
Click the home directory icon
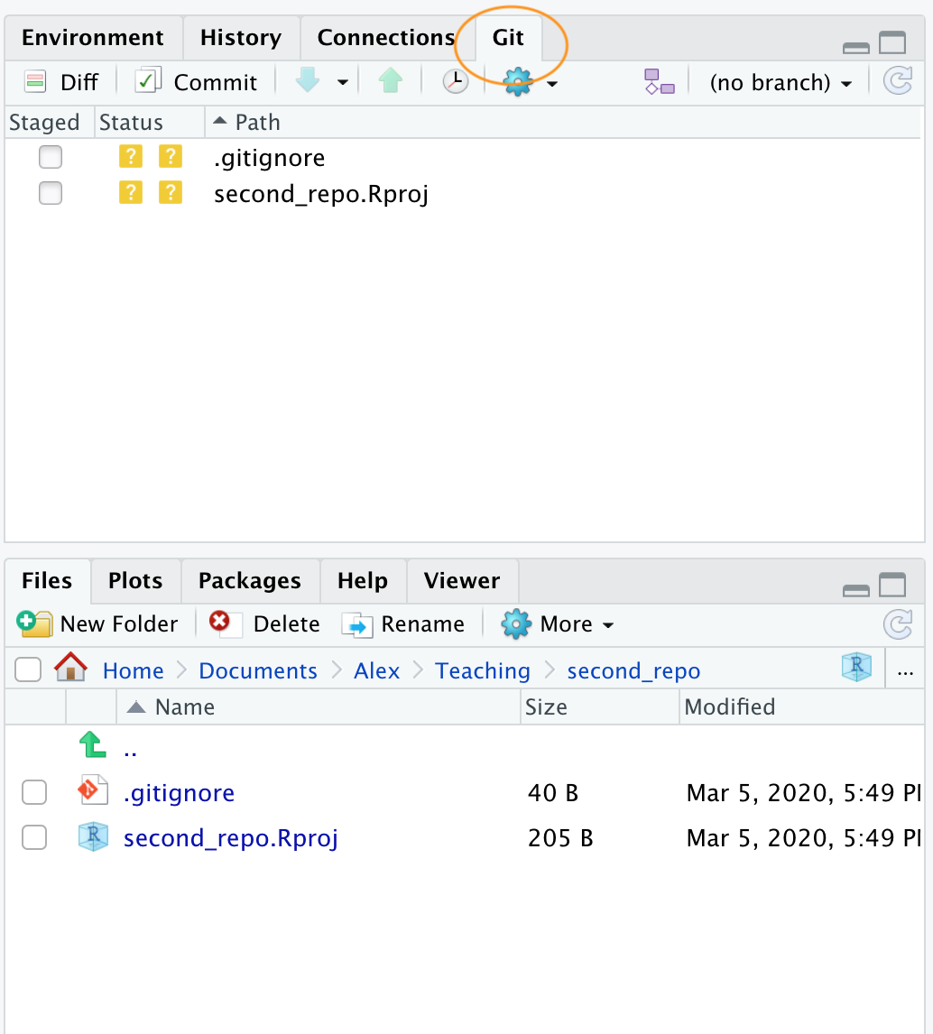[x=70, y=669]
